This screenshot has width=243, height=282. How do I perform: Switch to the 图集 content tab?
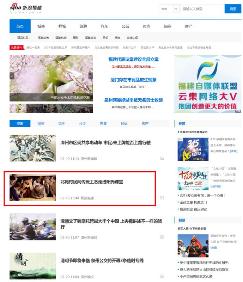[x=103, y=124]
